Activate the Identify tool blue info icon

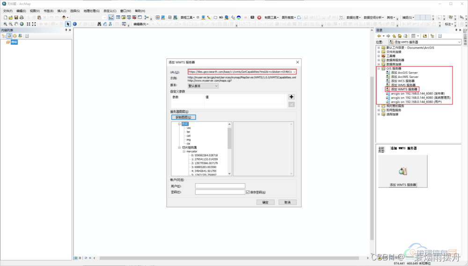[74, 24]
